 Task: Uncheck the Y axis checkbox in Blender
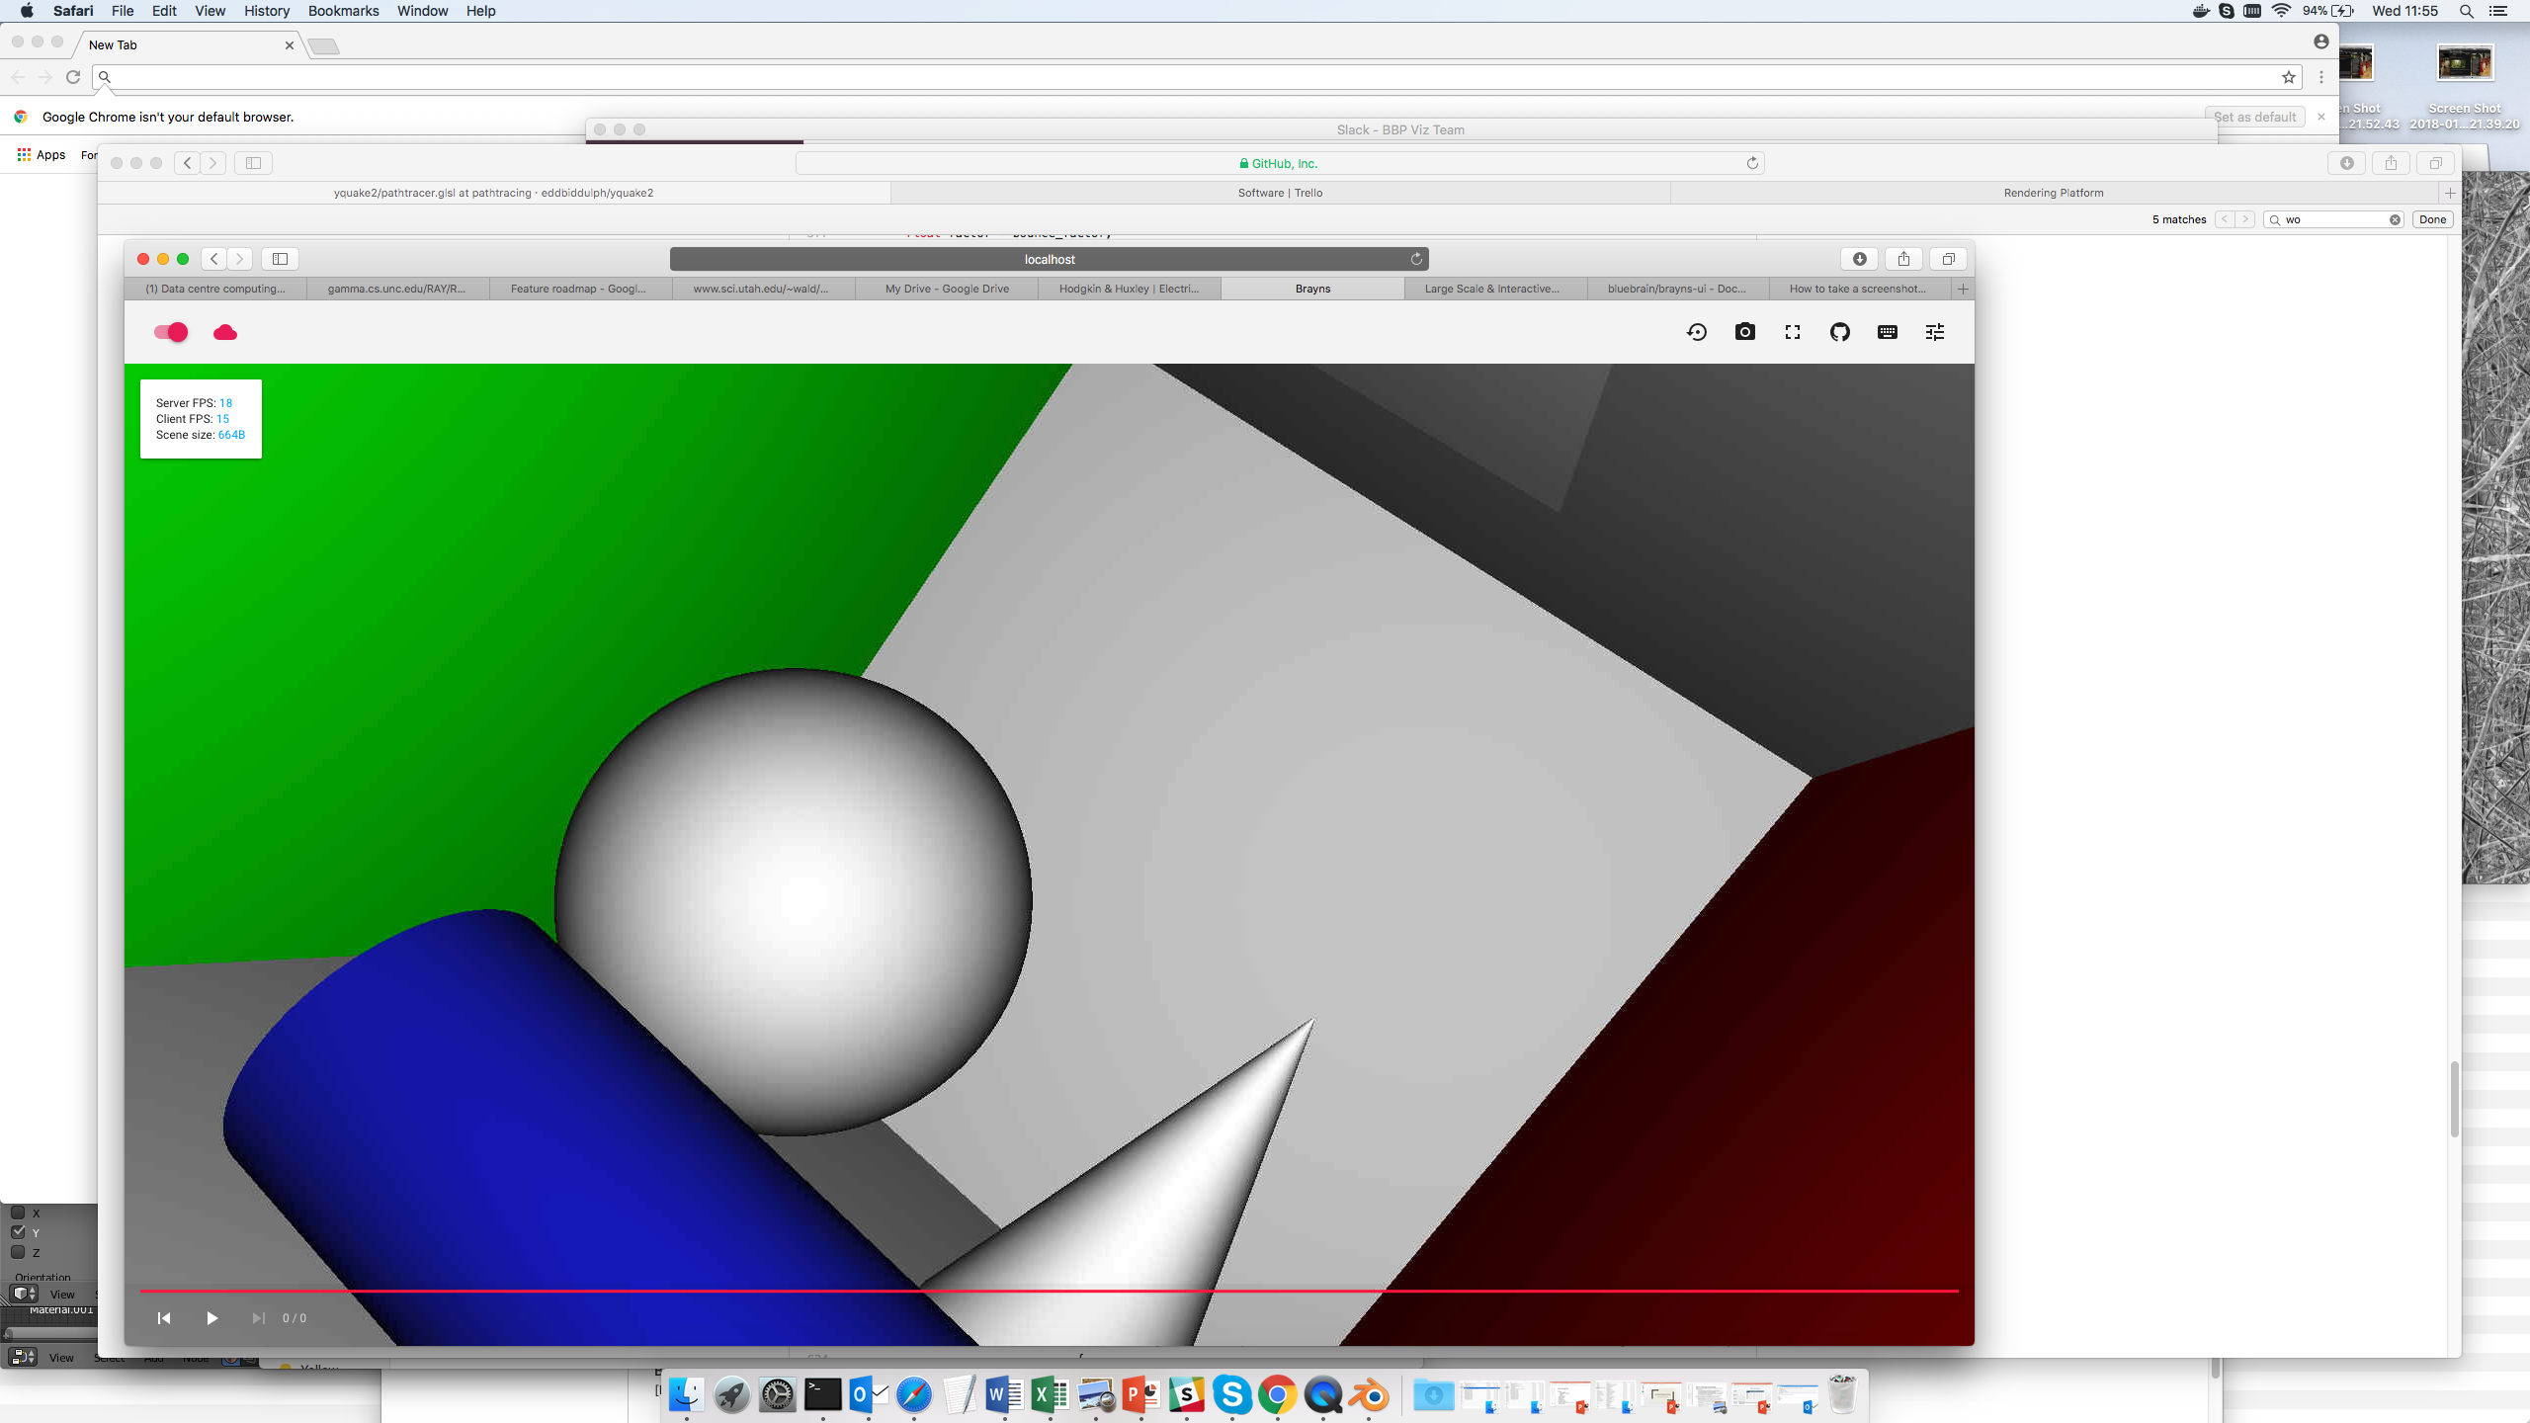point(18,1232)
